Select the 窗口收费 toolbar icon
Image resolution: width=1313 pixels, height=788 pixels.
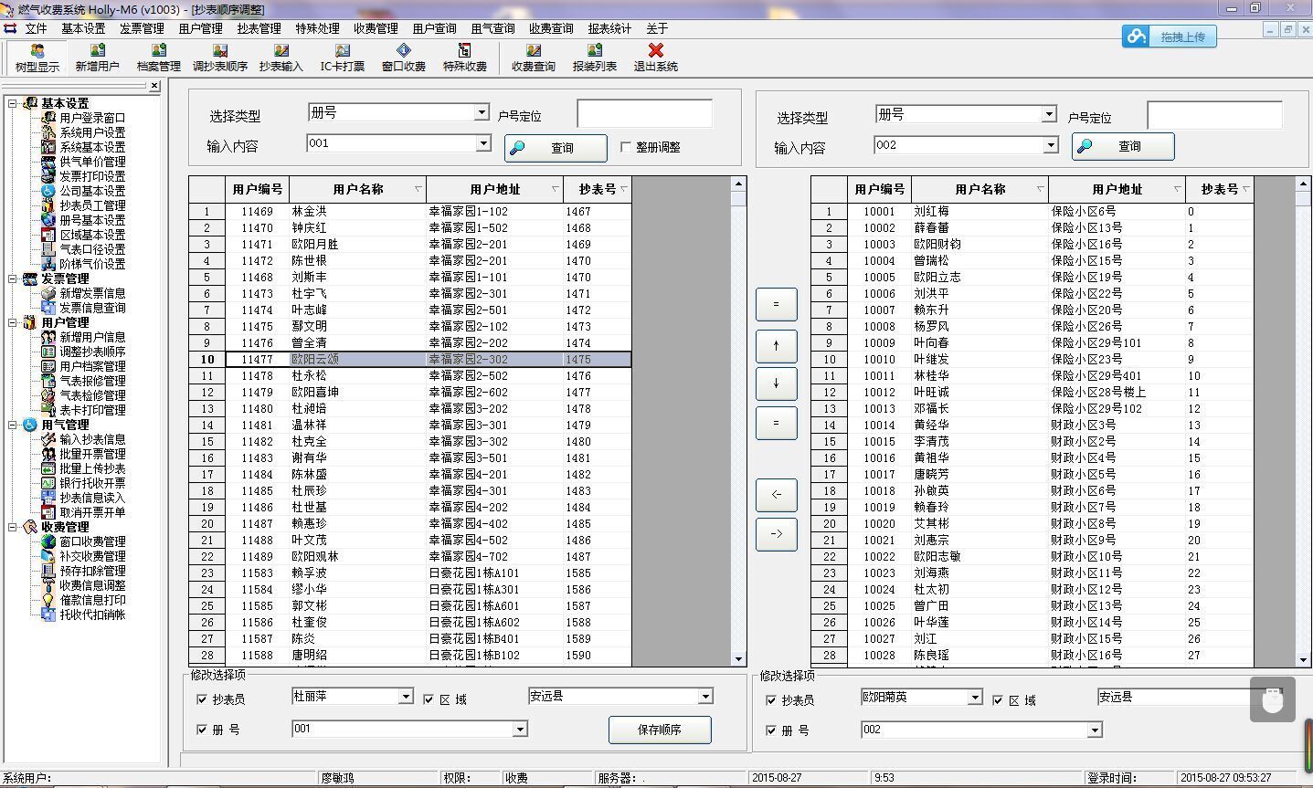tap(403, 57)
